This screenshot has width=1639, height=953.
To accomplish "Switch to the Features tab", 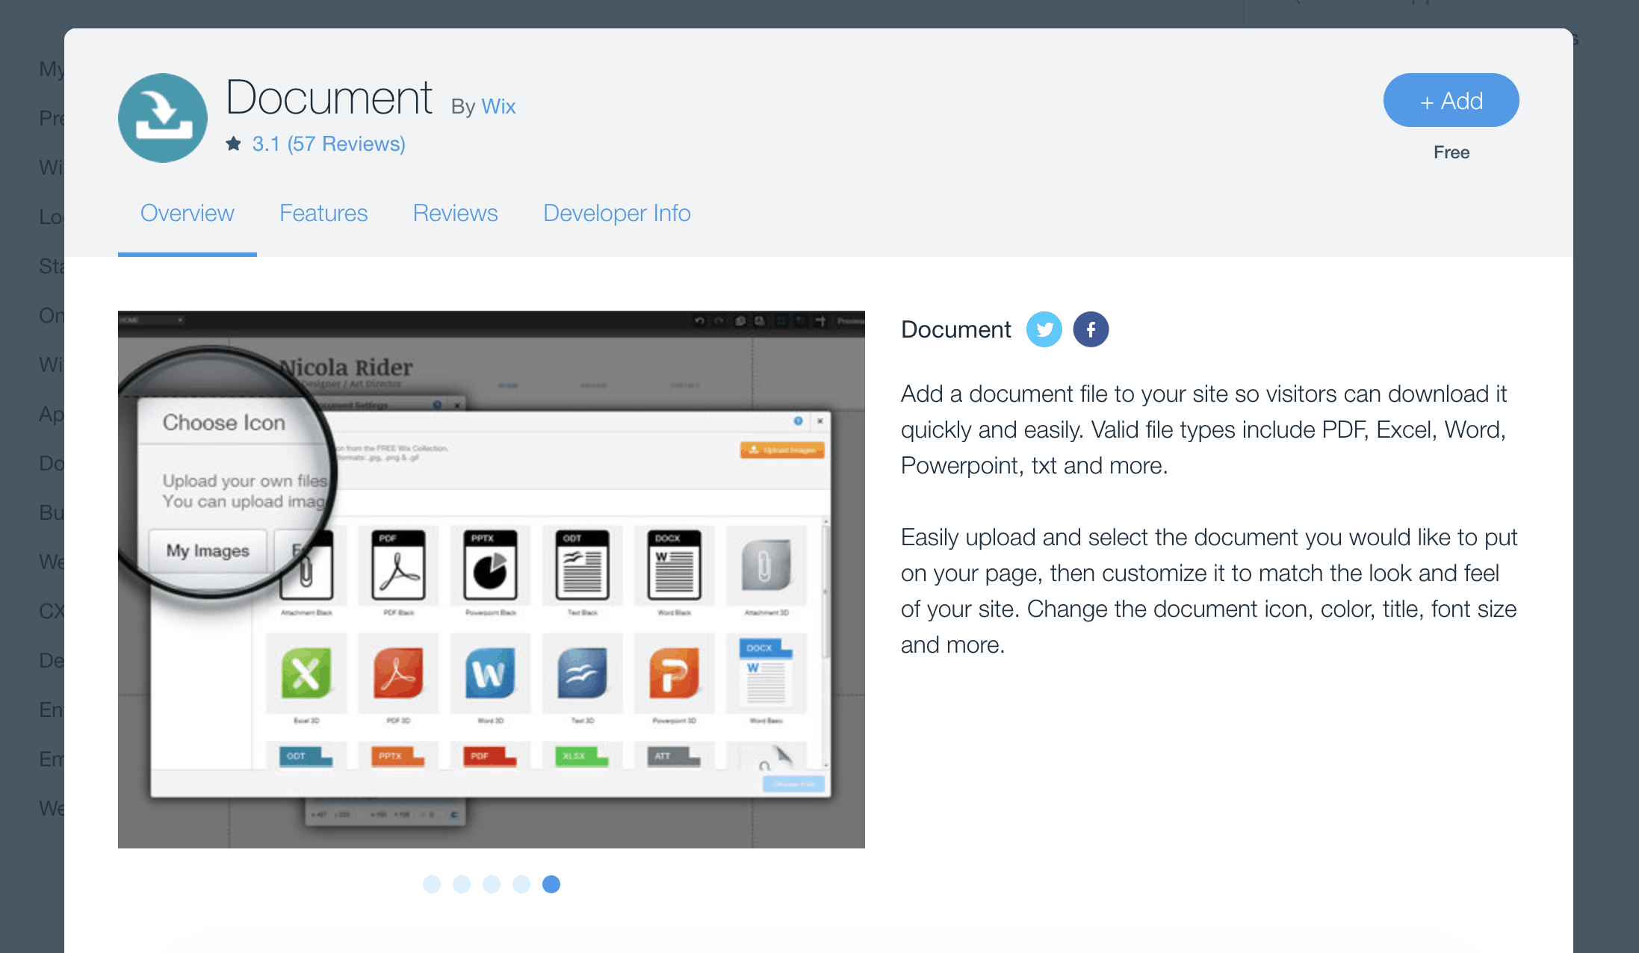I will click(323, 213).
